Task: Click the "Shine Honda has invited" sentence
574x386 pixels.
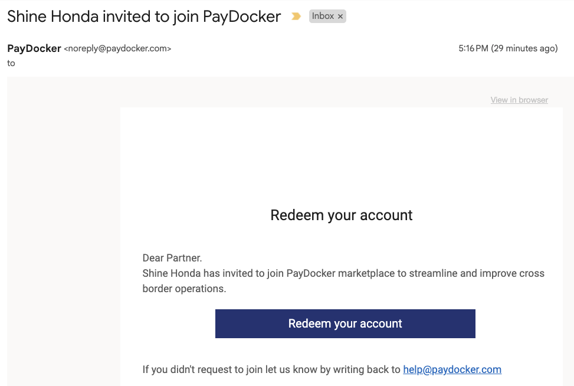Action: click(343, 273)
